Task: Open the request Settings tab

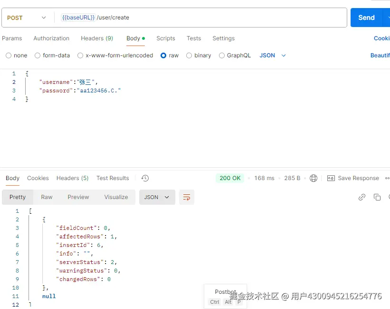Action: [x=223, y=38]
